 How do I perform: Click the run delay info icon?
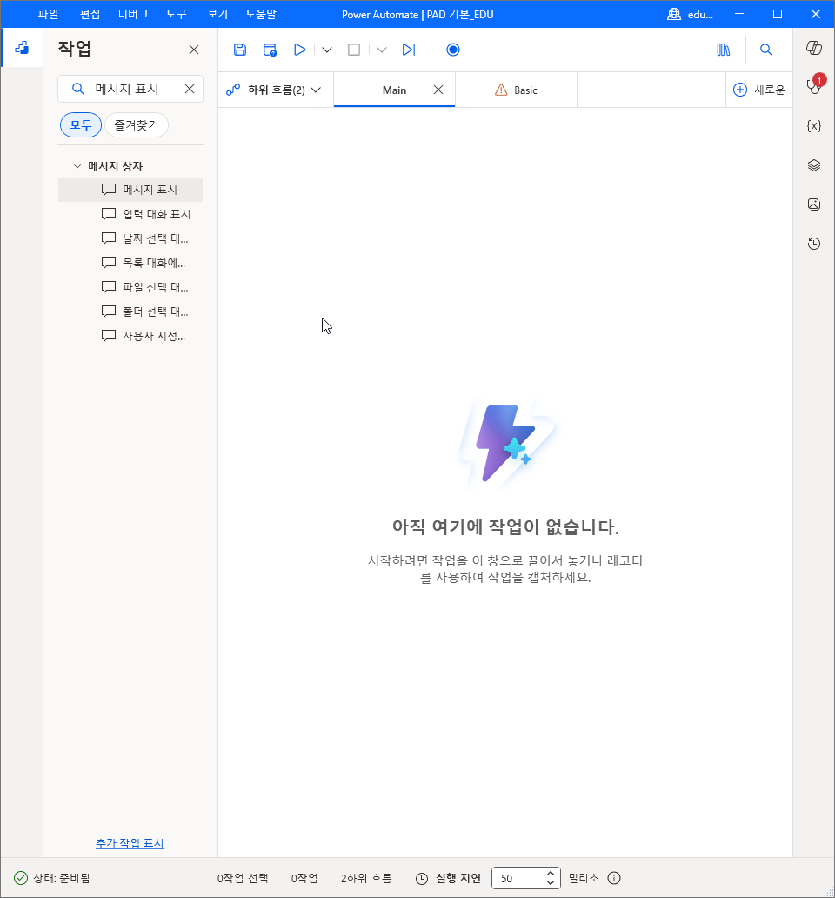click(x=614, y=878)
